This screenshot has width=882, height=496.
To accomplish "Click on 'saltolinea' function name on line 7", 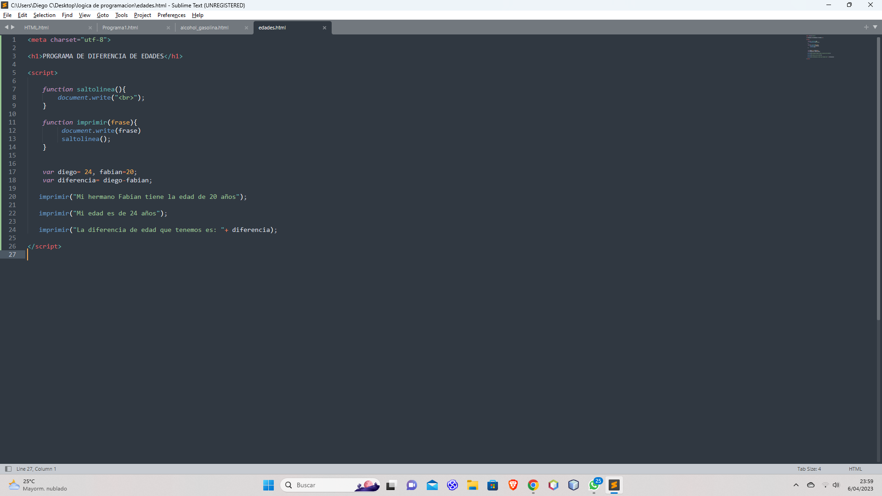I will 96,89.
